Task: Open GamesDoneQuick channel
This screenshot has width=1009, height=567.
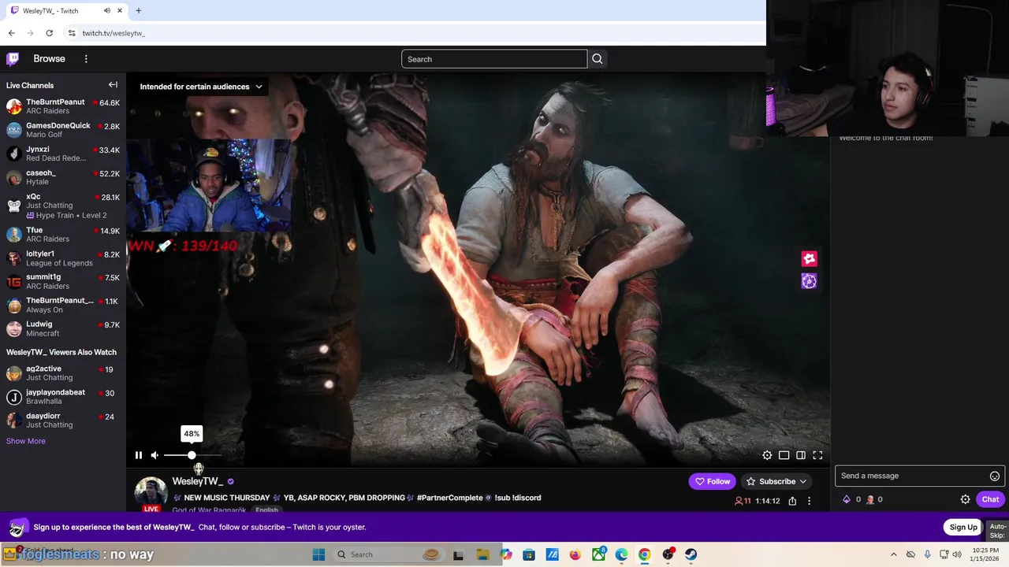Action: click(63, 130)
